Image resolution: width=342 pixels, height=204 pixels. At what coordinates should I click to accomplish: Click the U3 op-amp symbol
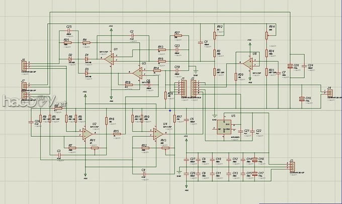[x=137, y=73]
